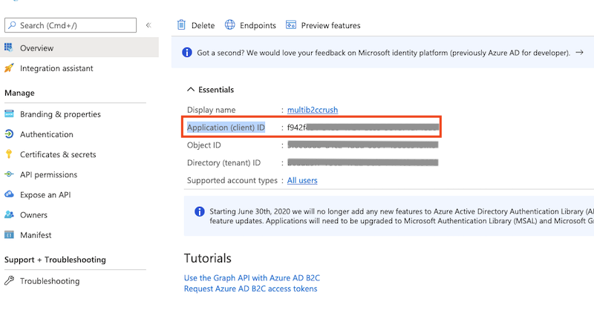The height and width of the screenshot is (333, 594).
Task: Select the Application (client) ID label
Action: [226, 127]
